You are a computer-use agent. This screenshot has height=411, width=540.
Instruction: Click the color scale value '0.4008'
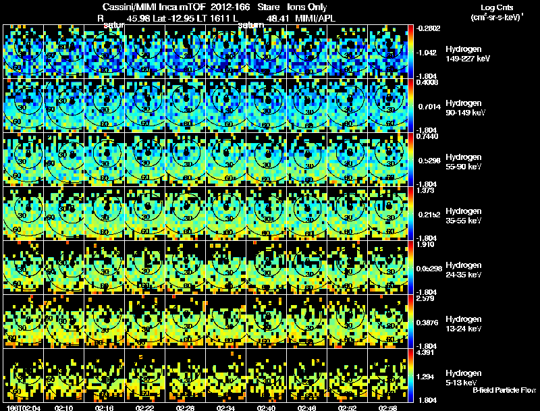pos(427,82)
